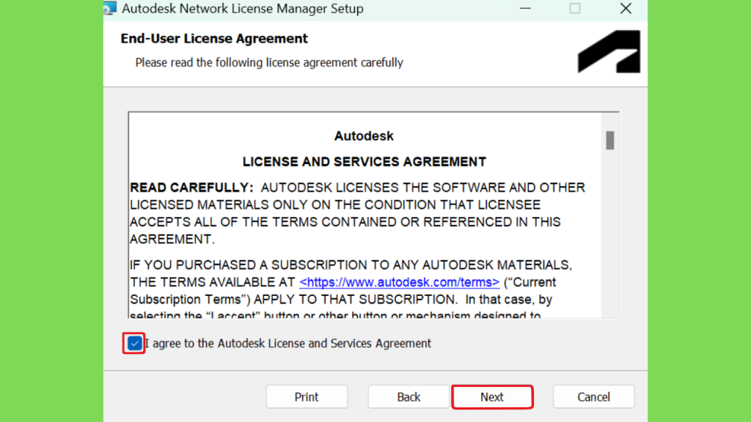Click the "End-User License Agreement" title
This screenshot has height=422, width=751.
tap(214, 38)
